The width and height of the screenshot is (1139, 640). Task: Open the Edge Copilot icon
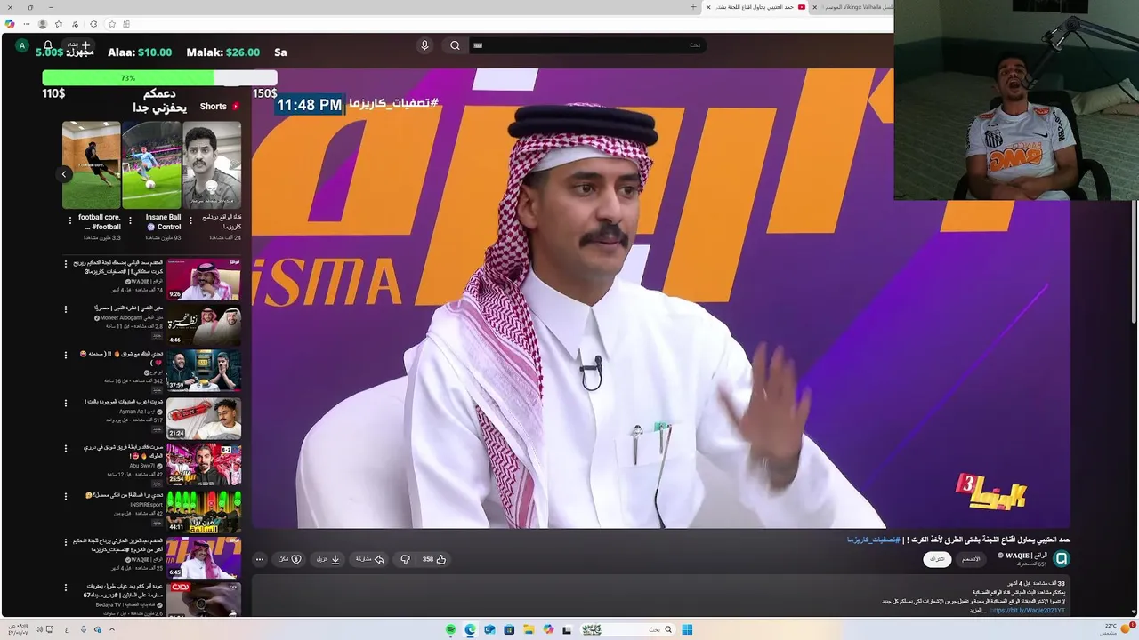point(10,24)
